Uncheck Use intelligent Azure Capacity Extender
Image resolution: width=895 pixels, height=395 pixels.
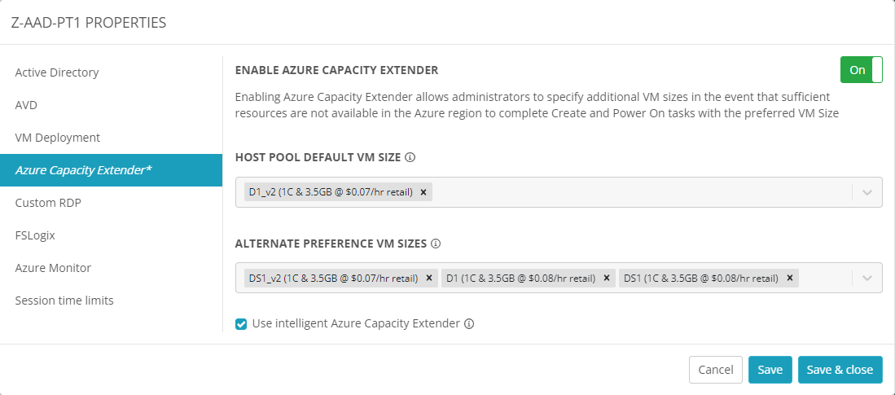click(241, 324)
